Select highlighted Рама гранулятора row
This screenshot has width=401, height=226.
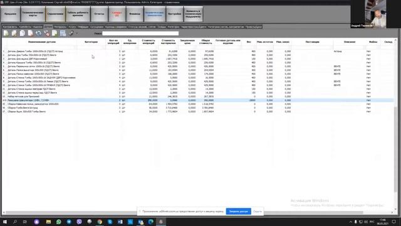click(x=198, y=100)
